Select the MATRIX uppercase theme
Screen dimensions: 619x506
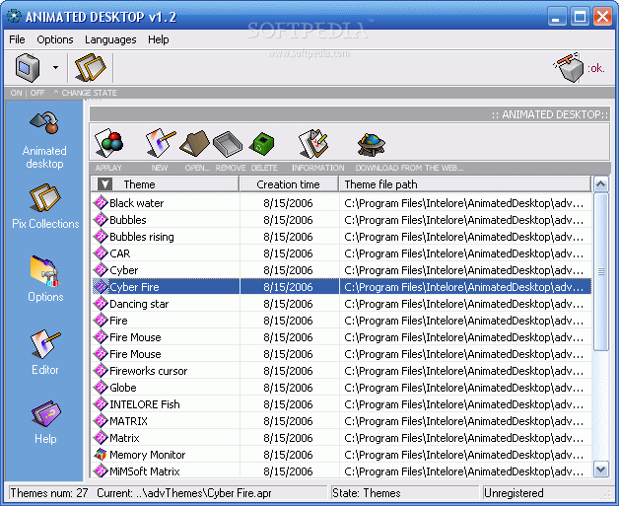tap(341, 421)
